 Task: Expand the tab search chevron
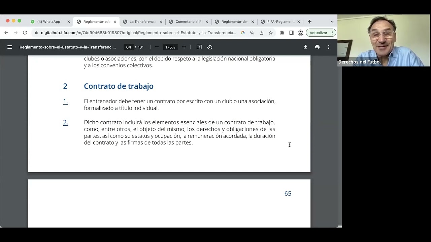pyautogui.click(x=332, y=22)
